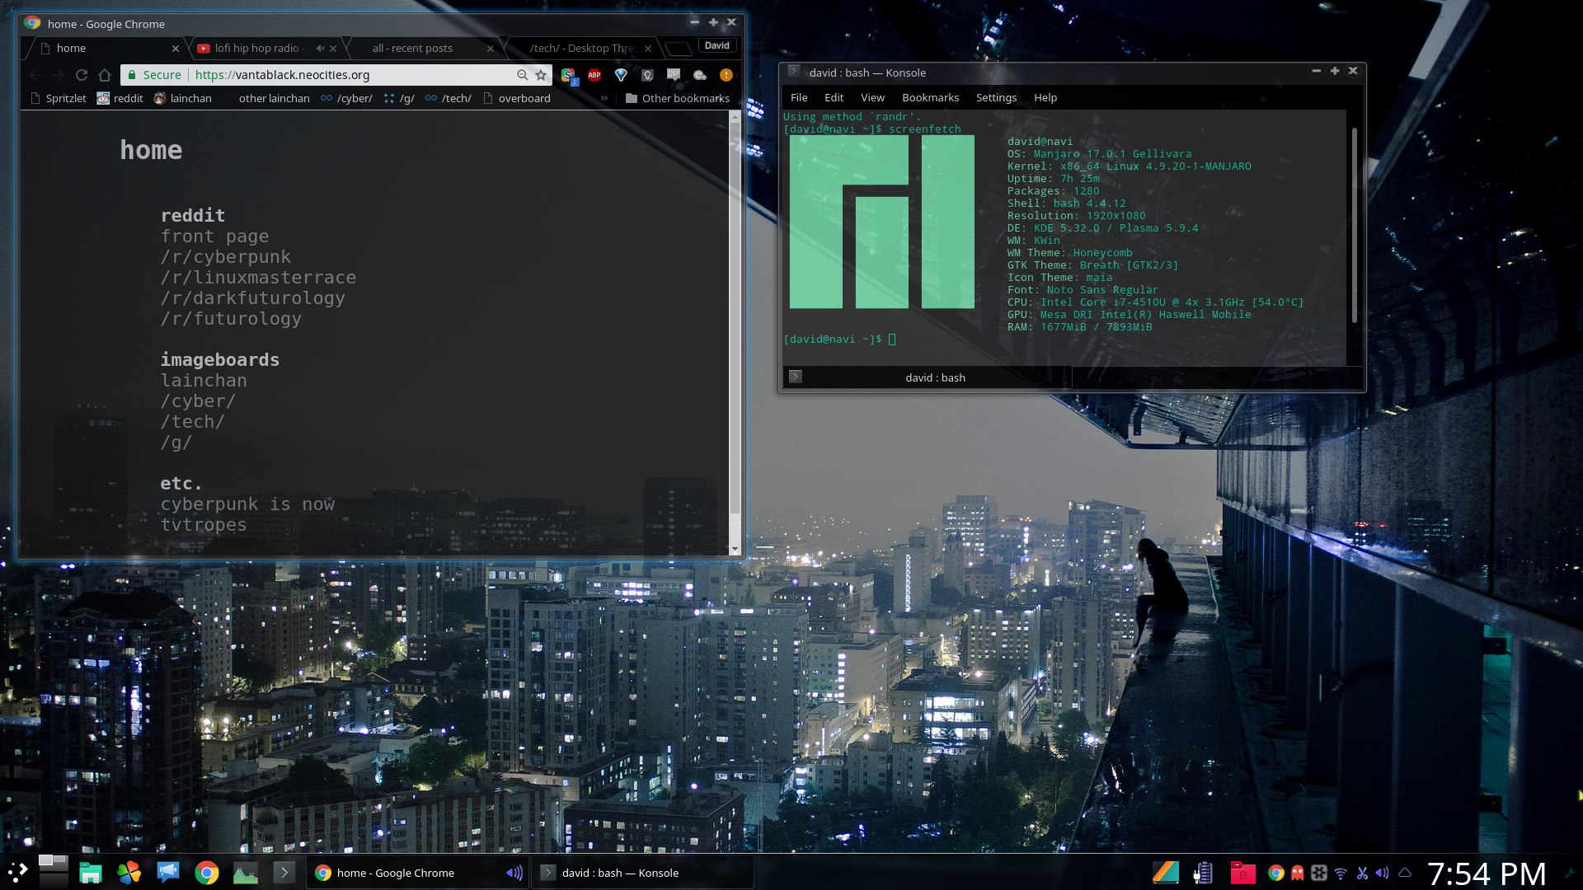Click the Chrome home button

[105, 75]
